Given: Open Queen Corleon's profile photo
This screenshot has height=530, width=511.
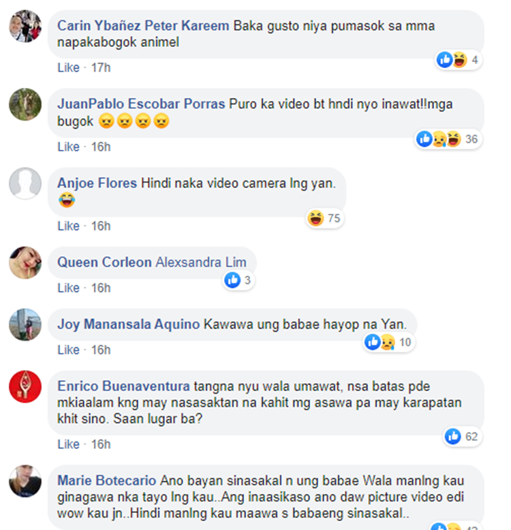Looking at the screenshot, I should (25, 263).
